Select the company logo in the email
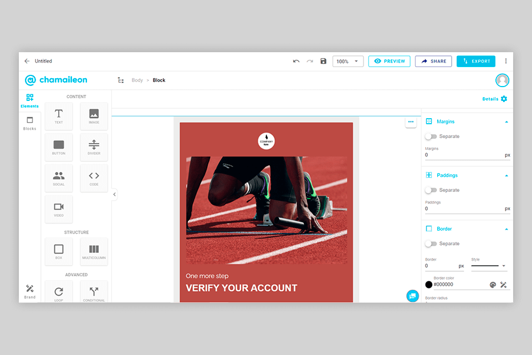 tap(267, 141)
